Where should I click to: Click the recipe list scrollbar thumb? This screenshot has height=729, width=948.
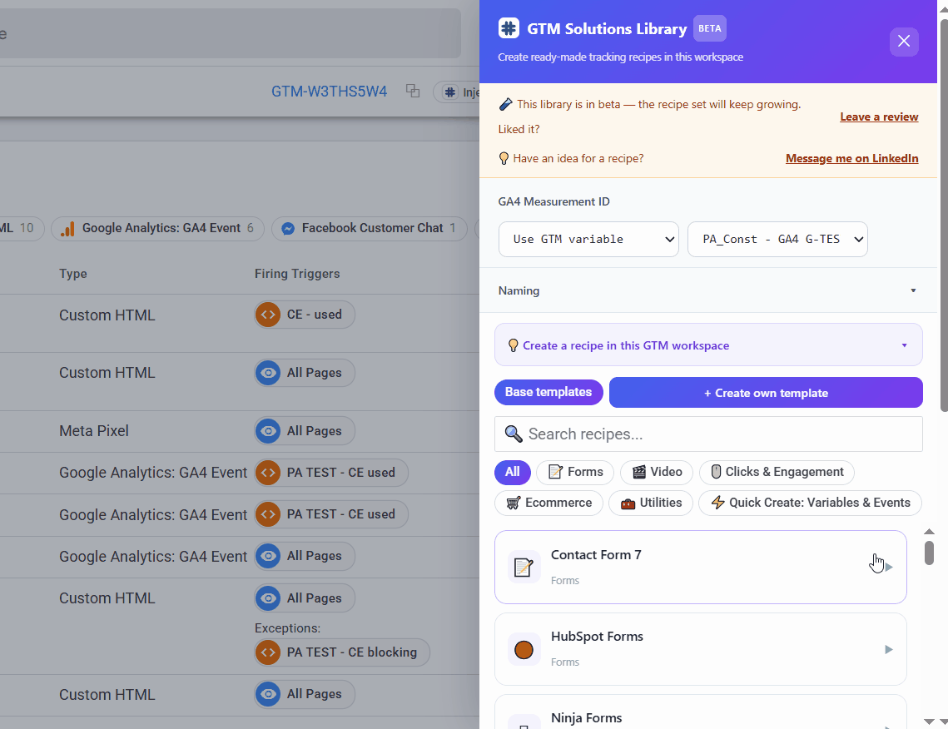929,553
